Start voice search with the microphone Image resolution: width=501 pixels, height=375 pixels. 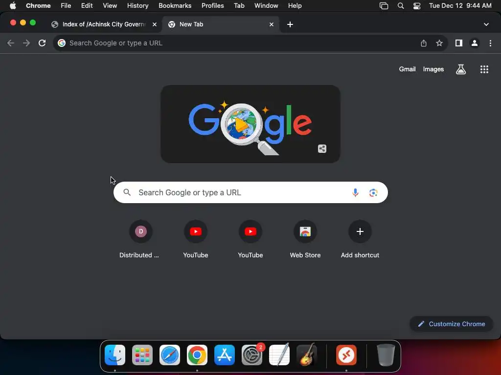[x=355, y=192]
